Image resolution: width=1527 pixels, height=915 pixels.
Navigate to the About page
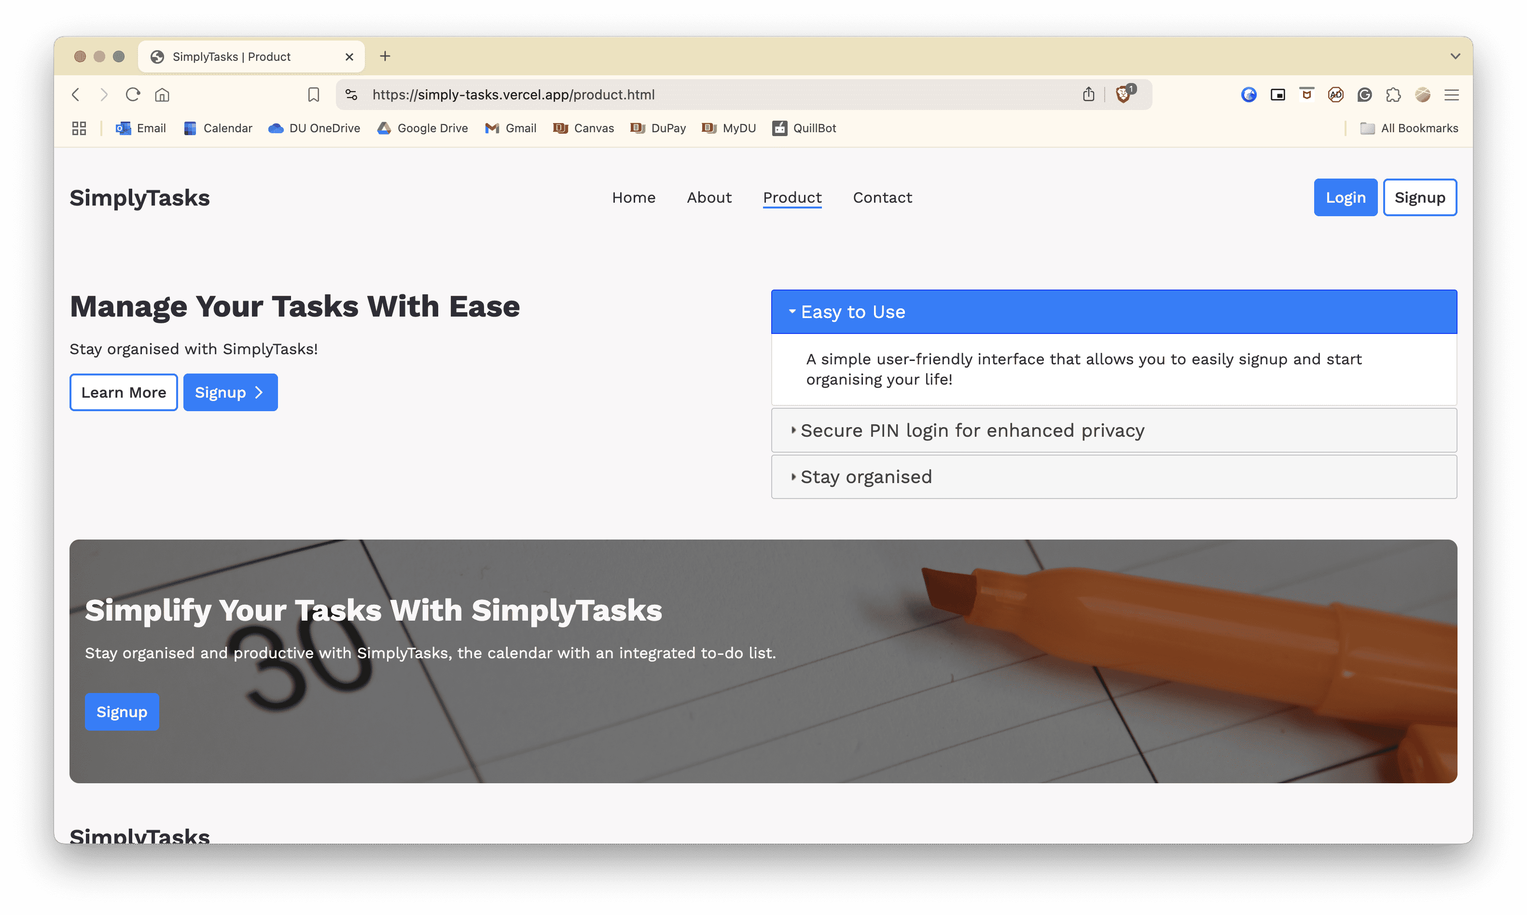coord(709,197)
